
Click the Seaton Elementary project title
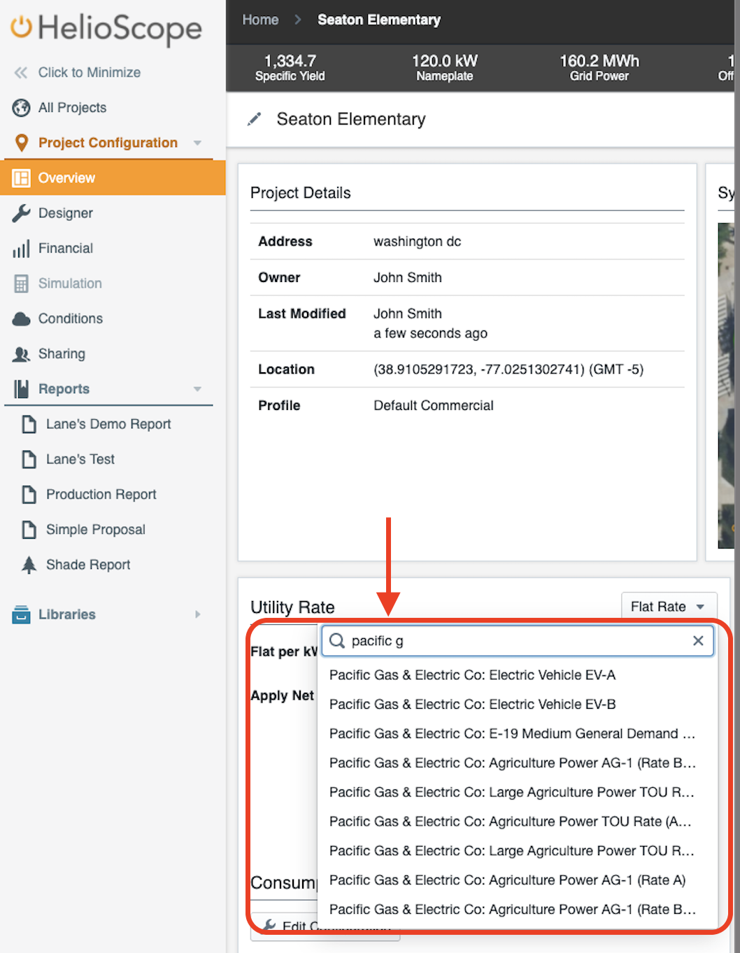pos(351,120)
